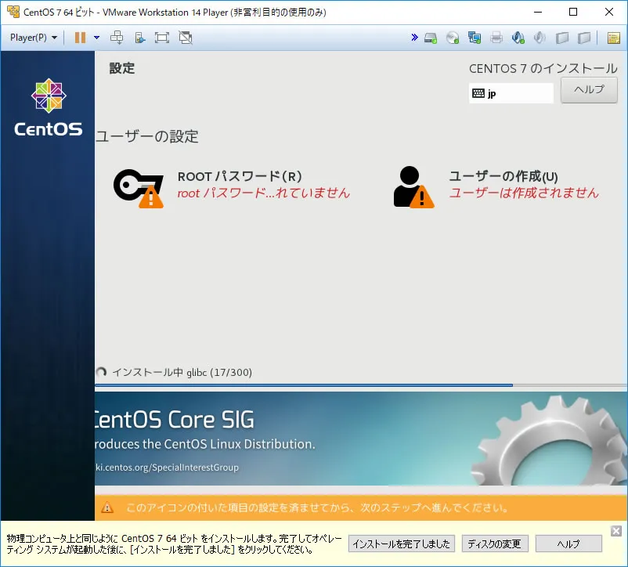628x567 pixels.
Task: Click the first removable device icon
Action: [x=562, y=38]
